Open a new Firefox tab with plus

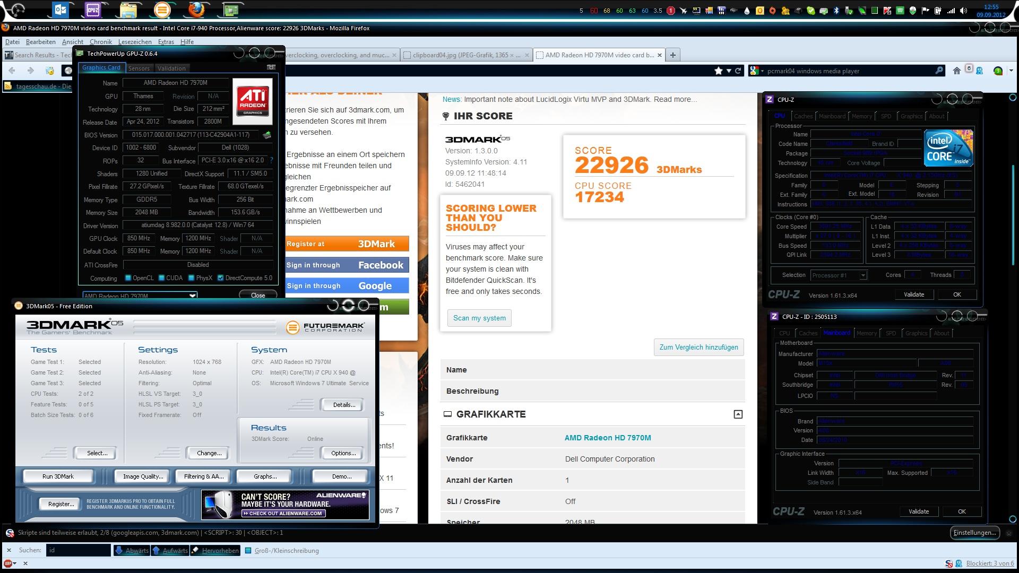(x=672, y=55)
